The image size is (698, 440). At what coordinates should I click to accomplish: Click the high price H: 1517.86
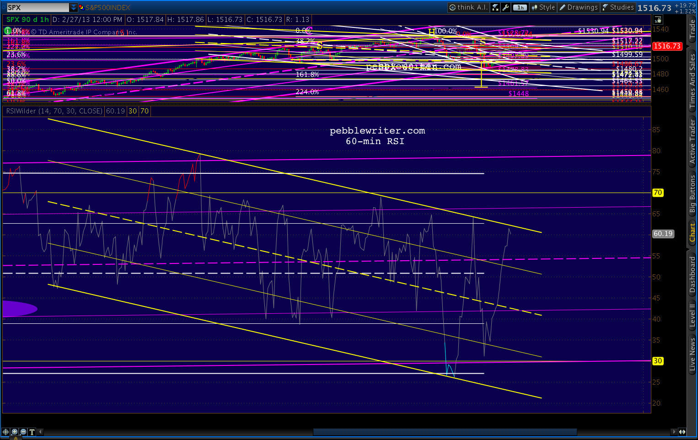click(186, 20)
